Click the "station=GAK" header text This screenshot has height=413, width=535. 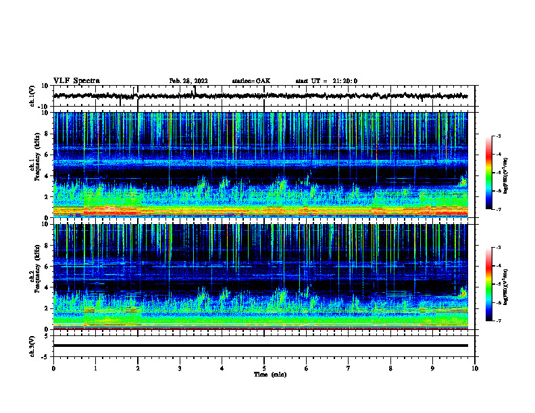(251, 81)
